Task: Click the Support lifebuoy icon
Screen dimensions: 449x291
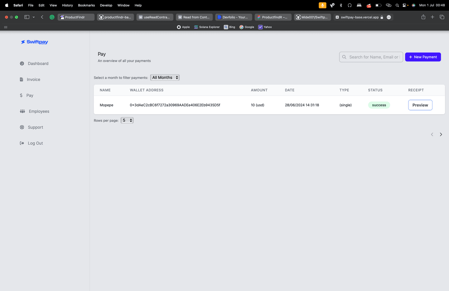Action: (x=22, y=127)
